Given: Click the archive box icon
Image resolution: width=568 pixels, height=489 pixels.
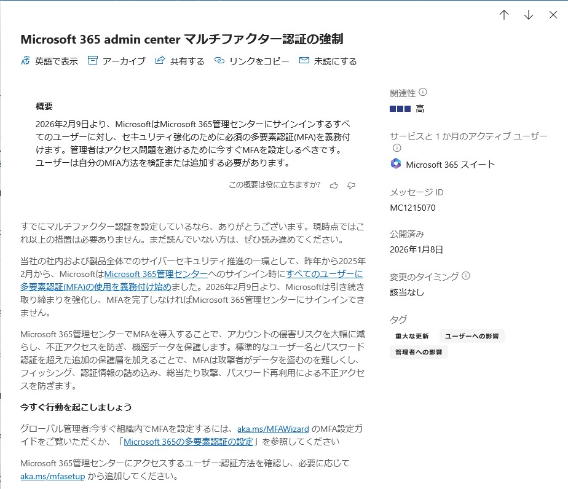Looking at the screenshot, I should click(93, 60).
